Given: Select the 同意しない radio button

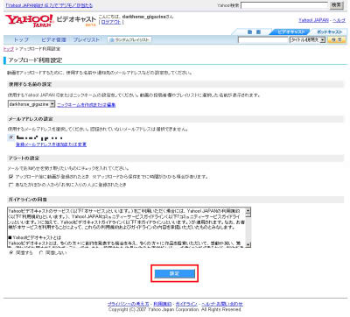Looking at the screenshot, I should pos(41,252).
